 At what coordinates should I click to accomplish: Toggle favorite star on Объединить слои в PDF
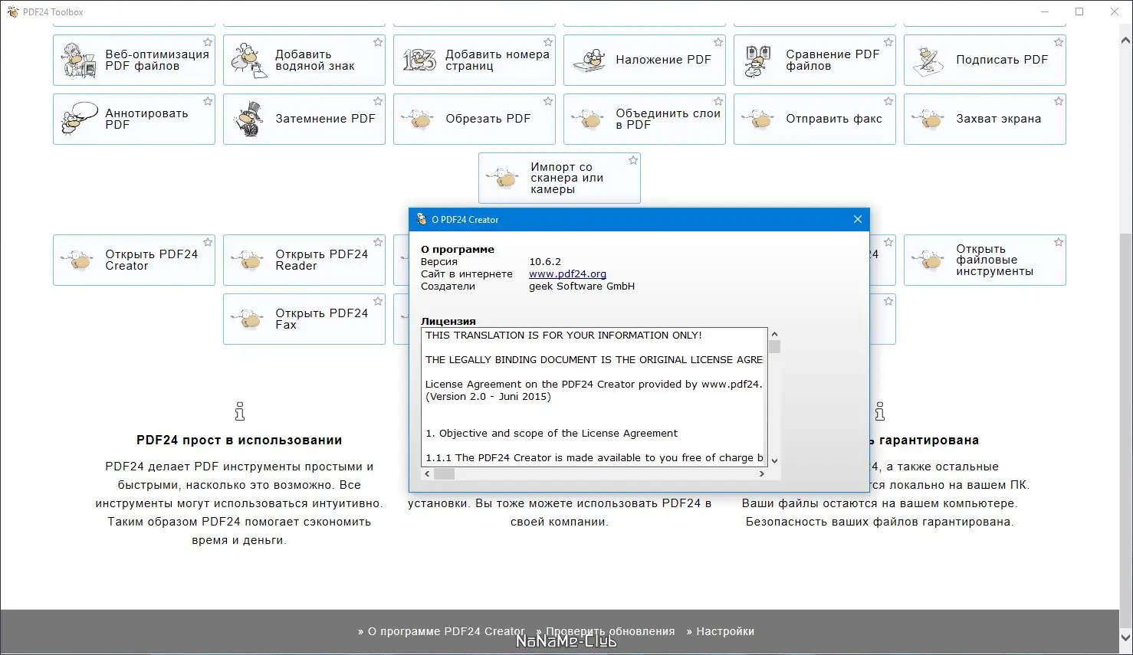point(718,101)
